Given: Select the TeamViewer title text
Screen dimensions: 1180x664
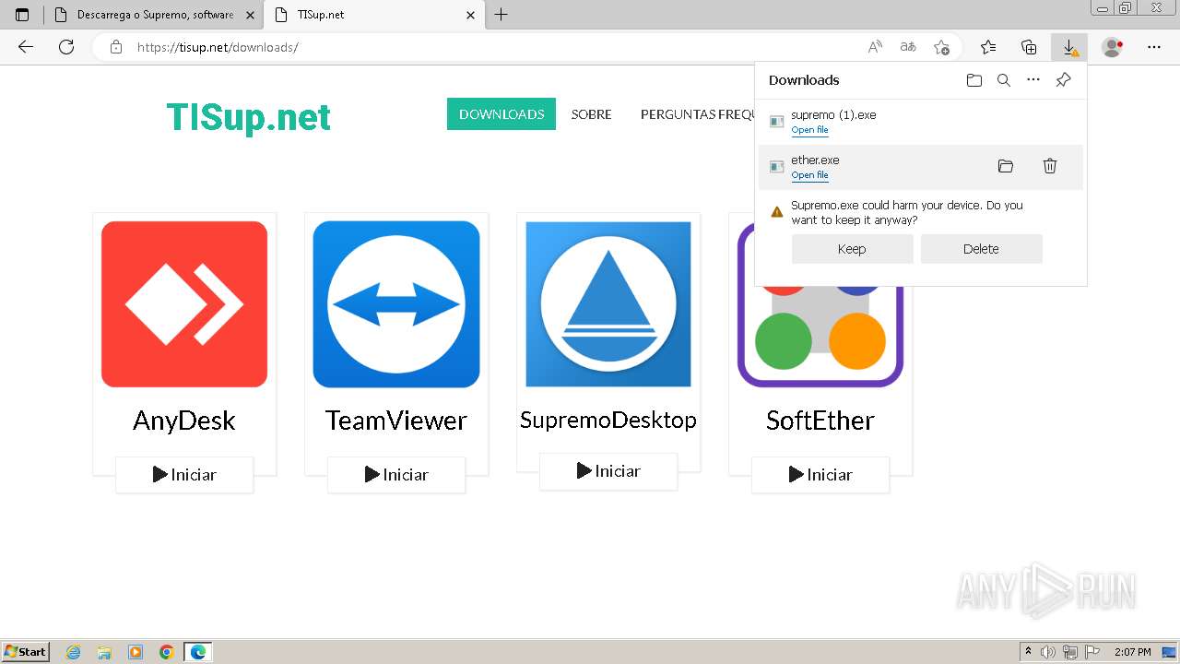Looking at the screenshot, I should coord(396,421).
